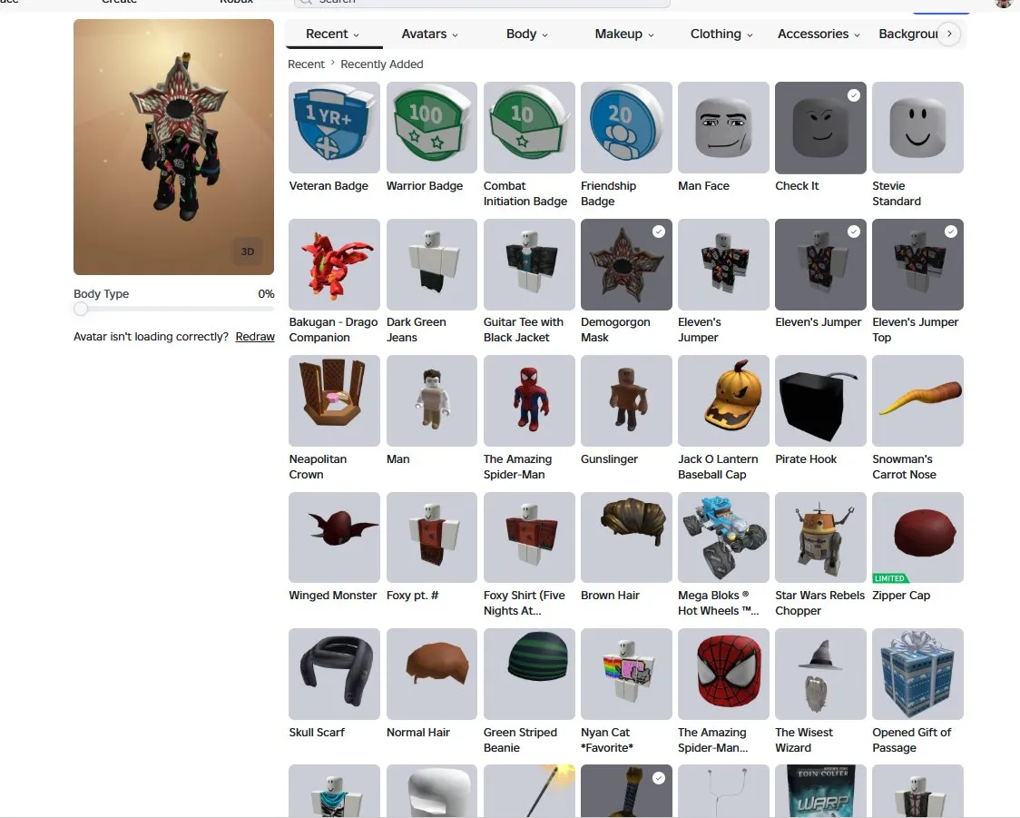1020x818 pixels.
Task: Equip Guitar Tee with Black Jacket
Action: click(529, 264)
